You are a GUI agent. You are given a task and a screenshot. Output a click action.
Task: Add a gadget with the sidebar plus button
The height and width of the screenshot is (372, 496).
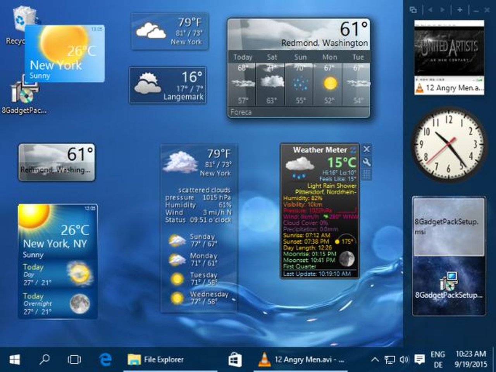[x=459, y=10]
